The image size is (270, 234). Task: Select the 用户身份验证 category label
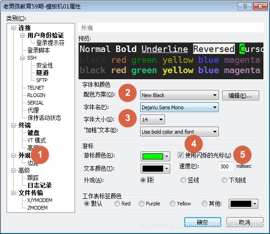45,35
